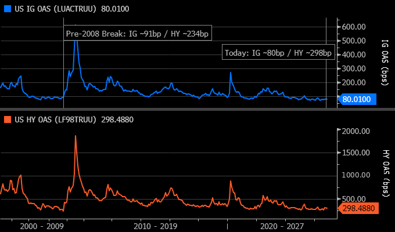Select the Pre-2008 Break annotation box
Viewport: 395px width, 232px height.
point(138,32)
